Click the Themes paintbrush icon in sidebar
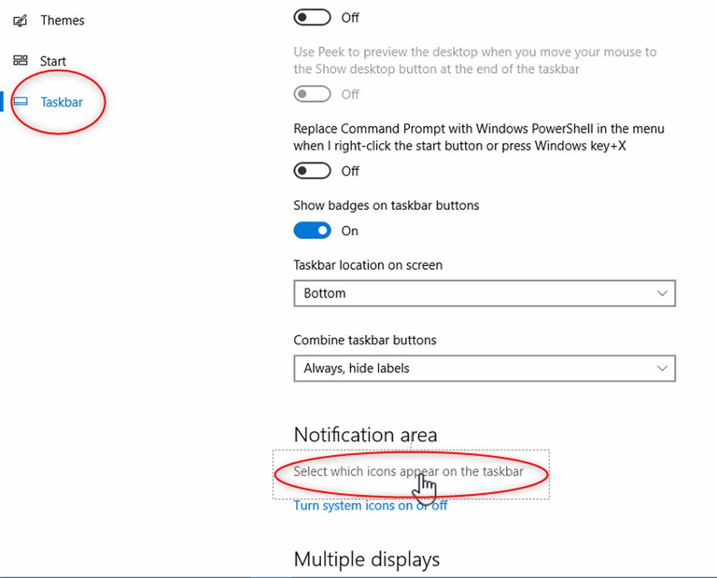This screenshot has width=717, height=578. pos(20,21)
